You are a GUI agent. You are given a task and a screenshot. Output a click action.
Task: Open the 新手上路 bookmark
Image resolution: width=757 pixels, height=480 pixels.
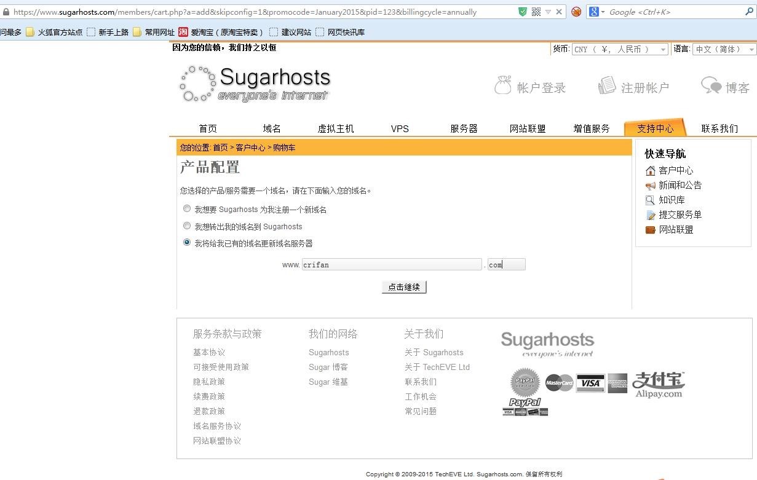[x=108, y=32]
